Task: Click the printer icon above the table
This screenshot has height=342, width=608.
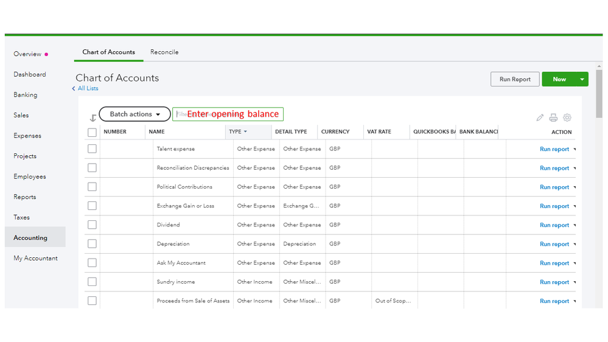Action: [x=553, y=117]
